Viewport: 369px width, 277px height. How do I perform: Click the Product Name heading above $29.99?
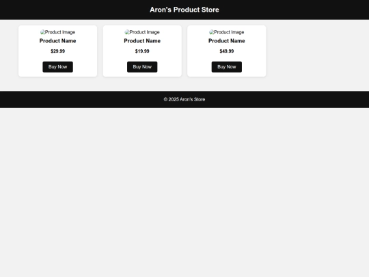[x=57, y=41]
